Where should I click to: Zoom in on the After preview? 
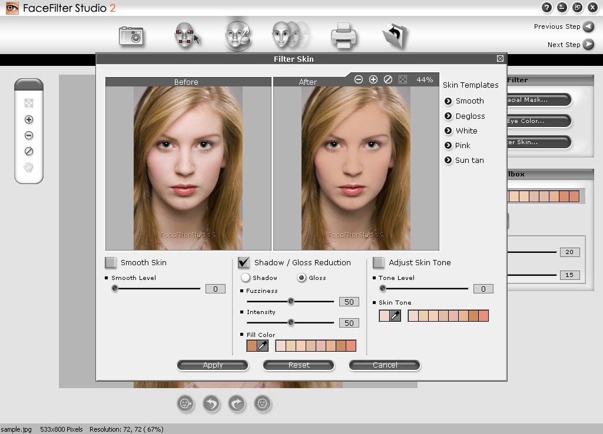tap(373, 79)
